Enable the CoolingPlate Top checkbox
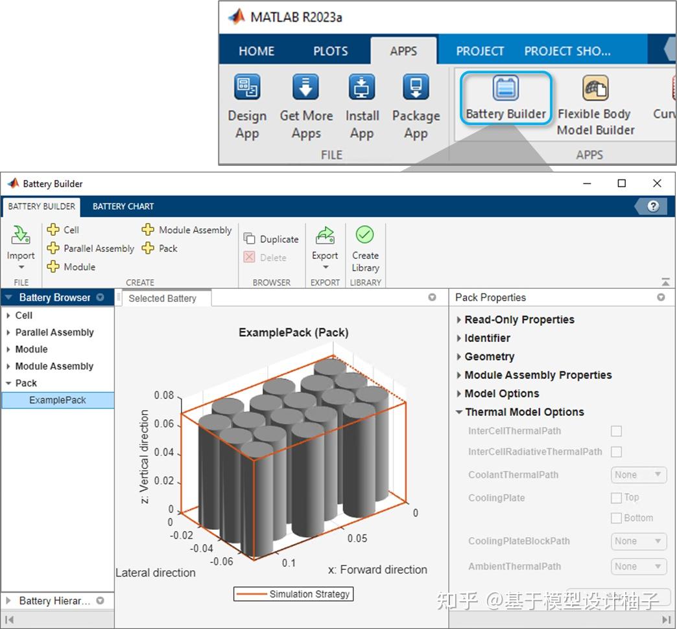 click(x=616, y=498)
